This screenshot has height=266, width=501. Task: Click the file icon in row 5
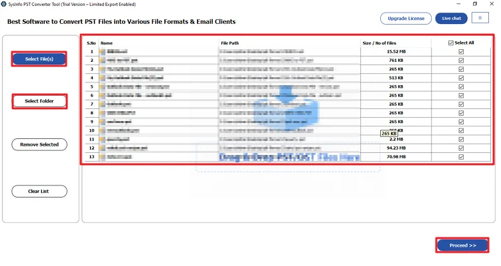(102, 86)
